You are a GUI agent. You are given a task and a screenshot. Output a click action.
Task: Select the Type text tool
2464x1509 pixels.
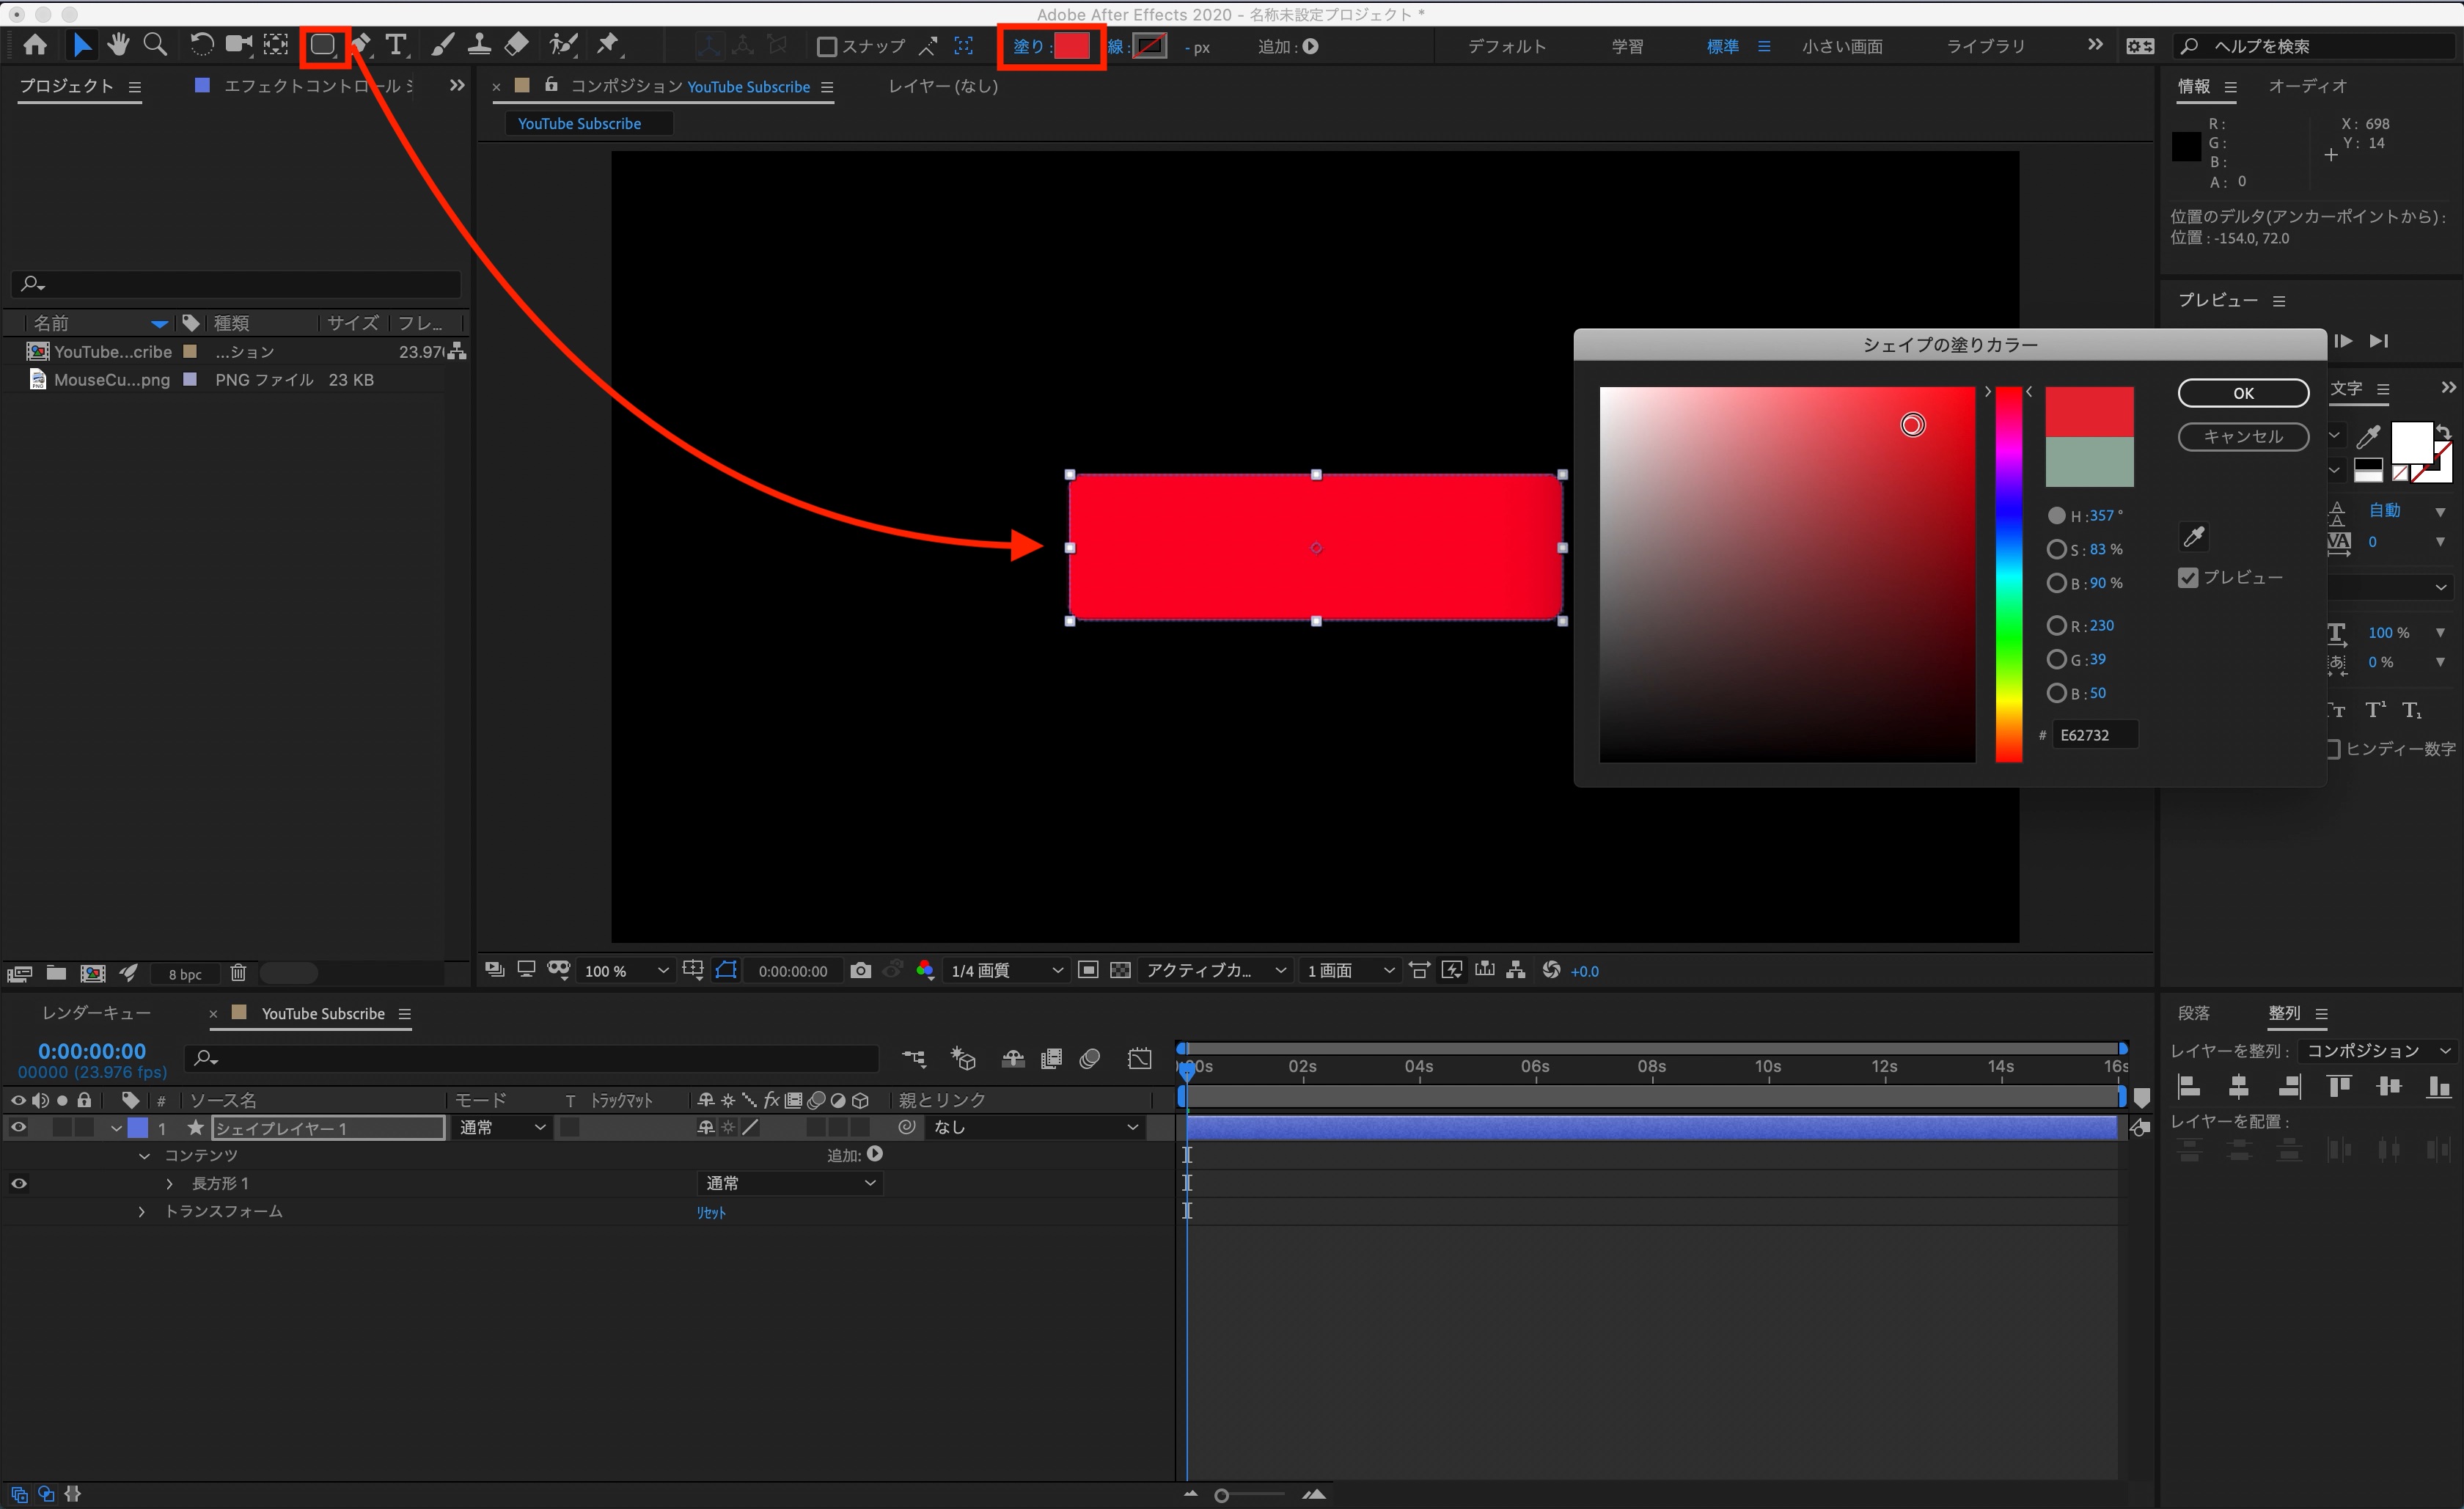396,45
